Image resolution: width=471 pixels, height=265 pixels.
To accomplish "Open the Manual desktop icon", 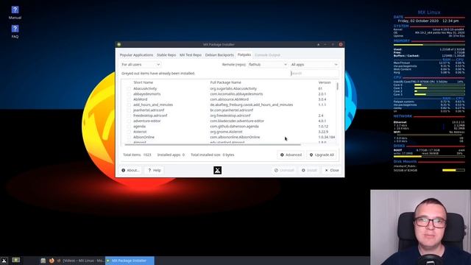I will (15, 13).
